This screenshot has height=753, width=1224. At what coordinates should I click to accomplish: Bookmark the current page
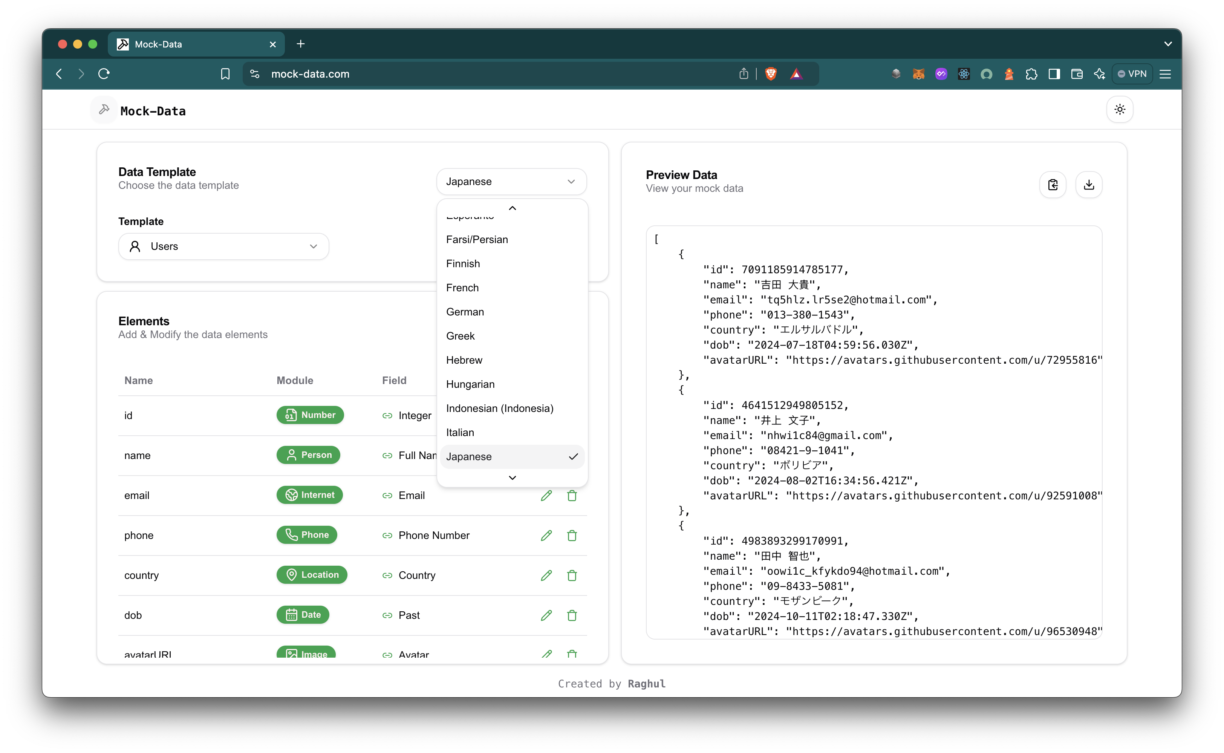pos(225,74)
